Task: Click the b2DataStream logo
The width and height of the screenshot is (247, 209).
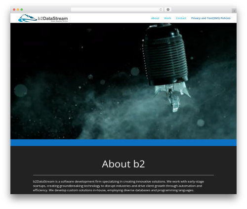Action: (43, 18)
